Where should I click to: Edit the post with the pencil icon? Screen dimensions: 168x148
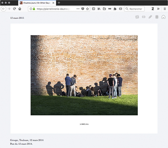click(150, 17)
